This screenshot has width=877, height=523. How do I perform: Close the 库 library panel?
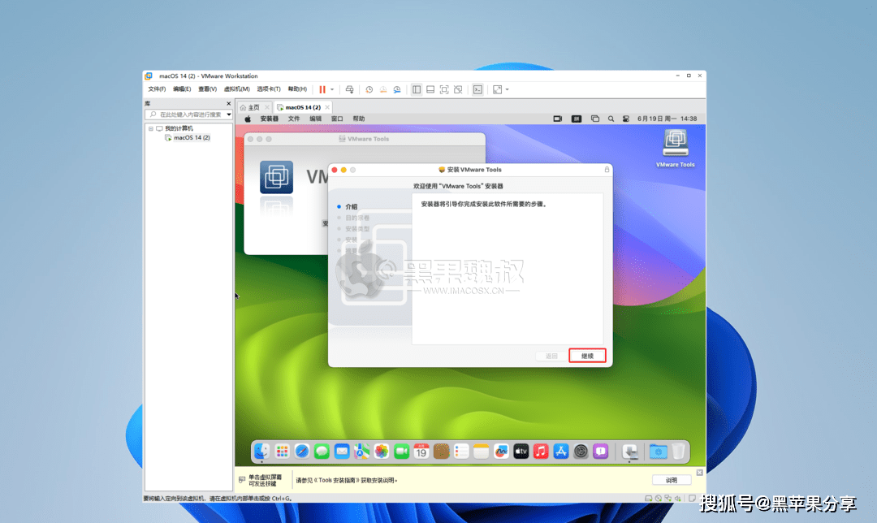[228, 103]
